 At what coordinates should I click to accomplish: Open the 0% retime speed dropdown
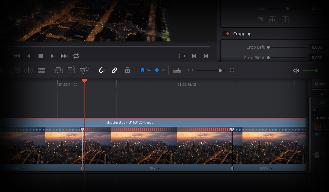point(158,168)
